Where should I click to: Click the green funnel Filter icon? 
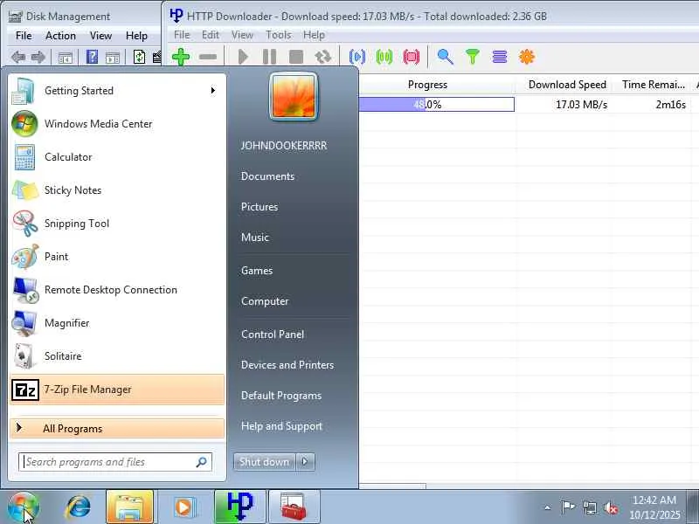coord(472,57)
